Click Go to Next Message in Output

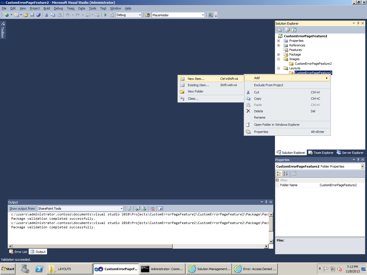[144, 209]
